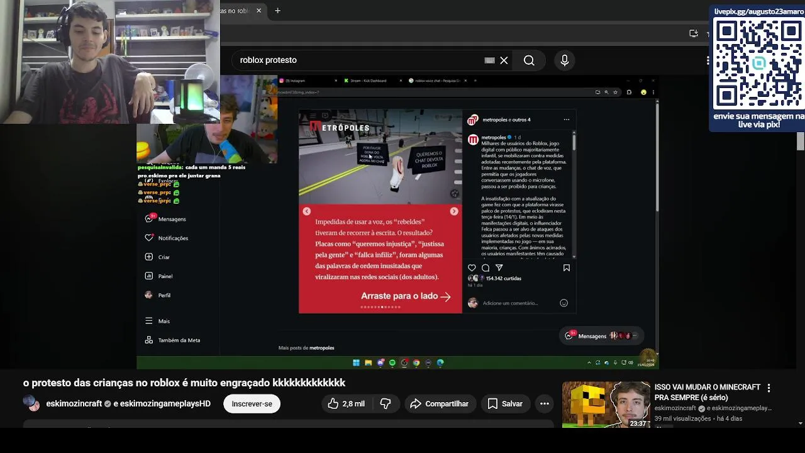Open the eskimozincraft channel link
Screen dimensions: 805x453
click(x=74, y=404)
